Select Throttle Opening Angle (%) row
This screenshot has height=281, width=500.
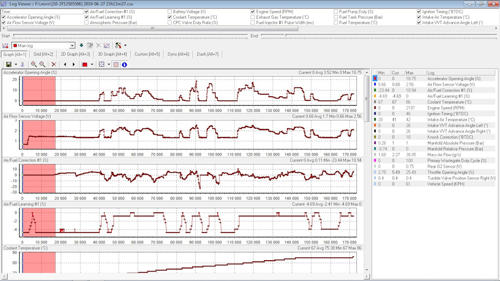(x=434, y=172)
